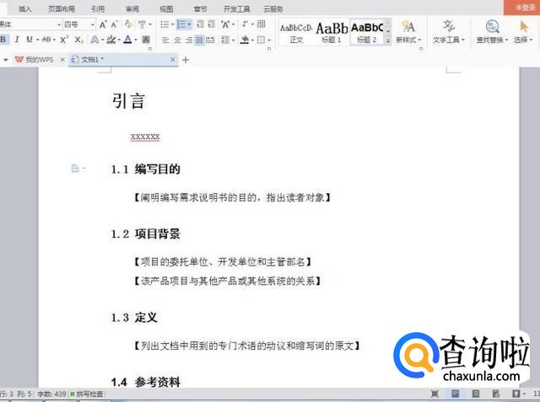The height and width of the screenshot is (402, 540).
Task: Click the superscript X² icon
Action: pos(65,40)
